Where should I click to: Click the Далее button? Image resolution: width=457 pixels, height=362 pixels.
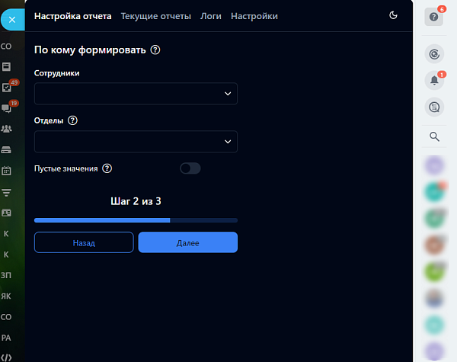click(188, 242)
